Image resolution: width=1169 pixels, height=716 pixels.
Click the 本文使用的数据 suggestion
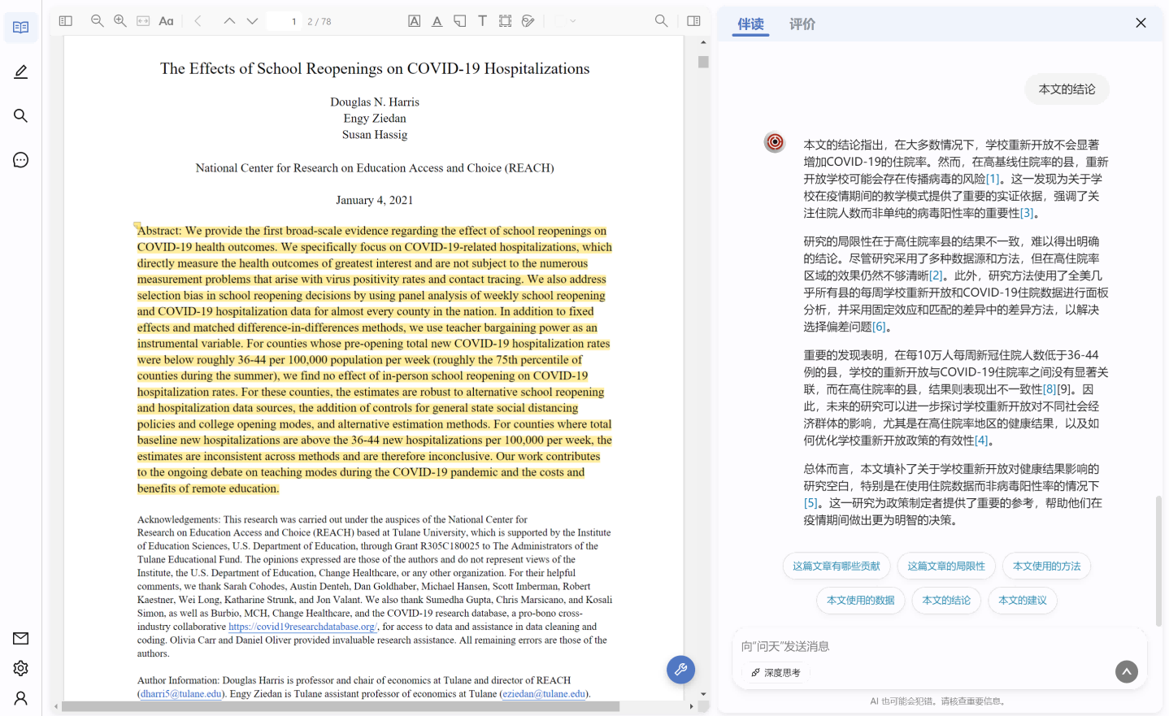(861, 601)
